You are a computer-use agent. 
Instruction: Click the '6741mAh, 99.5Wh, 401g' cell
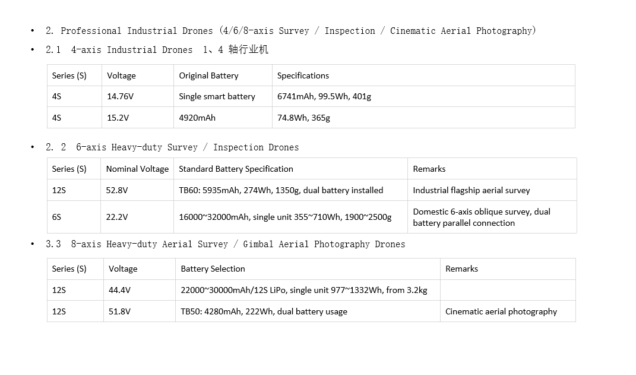pyautogui.click(x=423, y=97)
